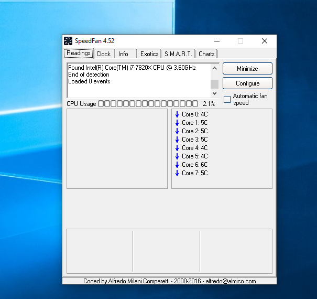Select the 'Core 6: 6C' temperature reading
Viewport: 317px width, 299px height.
[195, 165]
